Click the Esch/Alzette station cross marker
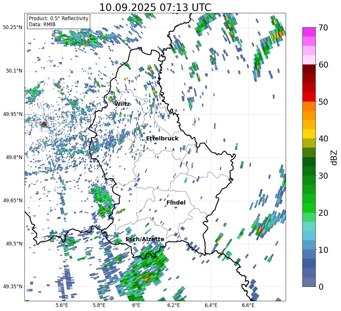 134,244
